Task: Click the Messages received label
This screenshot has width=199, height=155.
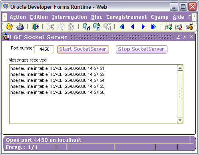Action: click(x=28, y=60)
